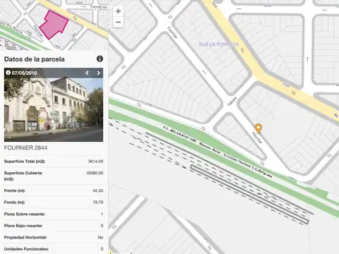
Task: Open parcel data info icon
Action: click(100, 59)
